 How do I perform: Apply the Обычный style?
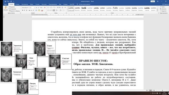(x=71, y=9)
